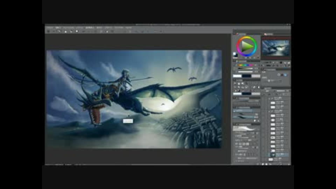Select the transparent checkered swatch in the upper row
The height and width of the screenshot is (189, 336).
pyautogui.click(x=256, y=76)
